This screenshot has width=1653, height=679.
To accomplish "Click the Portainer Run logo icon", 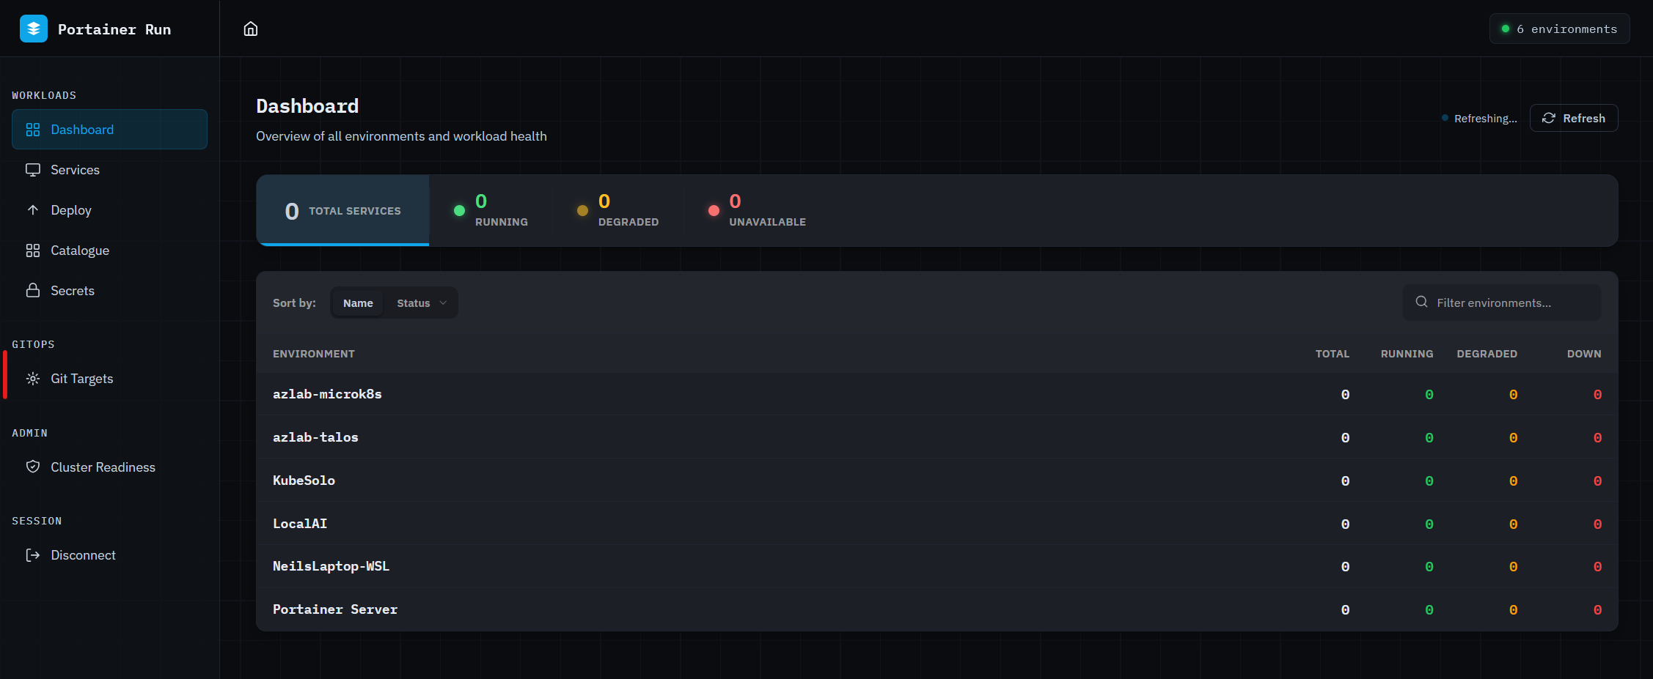I will click(34, 29).
